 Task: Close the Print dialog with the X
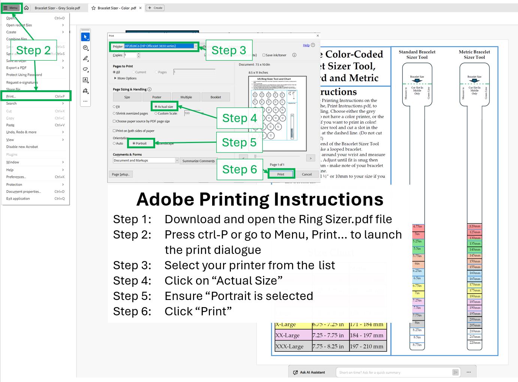[318, 36]
